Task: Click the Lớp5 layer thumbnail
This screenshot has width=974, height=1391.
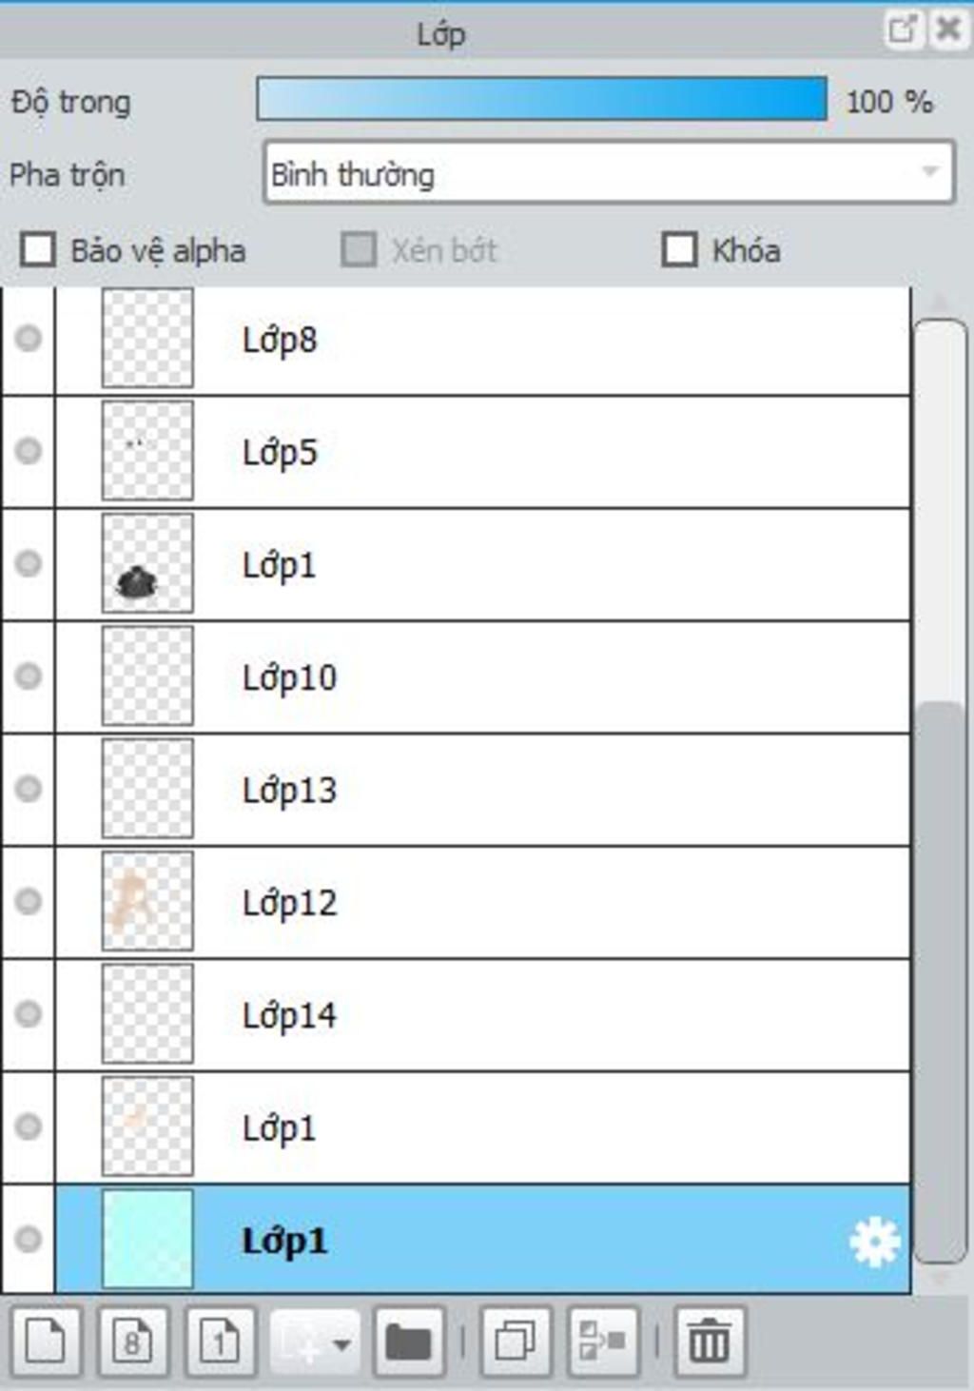Action: [x=147, y=451]
